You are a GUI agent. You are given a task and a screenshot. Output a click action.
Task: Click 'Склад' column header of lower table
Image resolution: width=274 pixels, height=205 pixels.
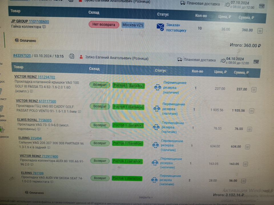(94, 69)
